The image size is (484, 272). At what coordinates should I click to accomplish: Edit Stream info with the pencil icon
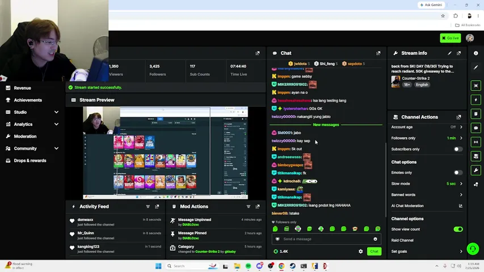(x=449, y=53)
